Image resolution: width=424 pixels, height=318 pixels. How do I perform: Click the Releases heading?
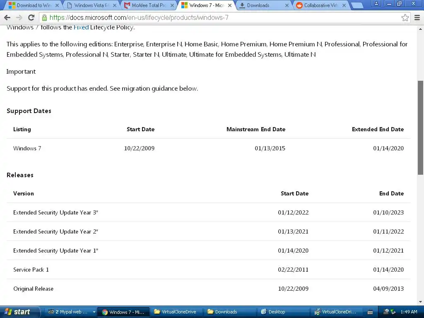click(20, 175)
